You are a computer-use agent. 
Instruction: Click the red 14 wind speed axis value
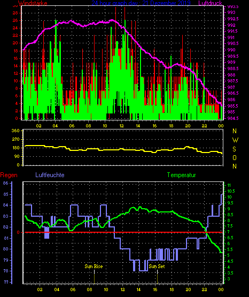pos(15,66)
